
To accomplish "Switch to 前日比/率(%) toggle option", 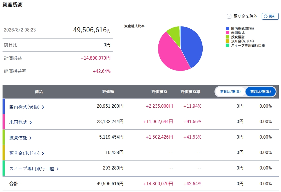I will (230, 92).
